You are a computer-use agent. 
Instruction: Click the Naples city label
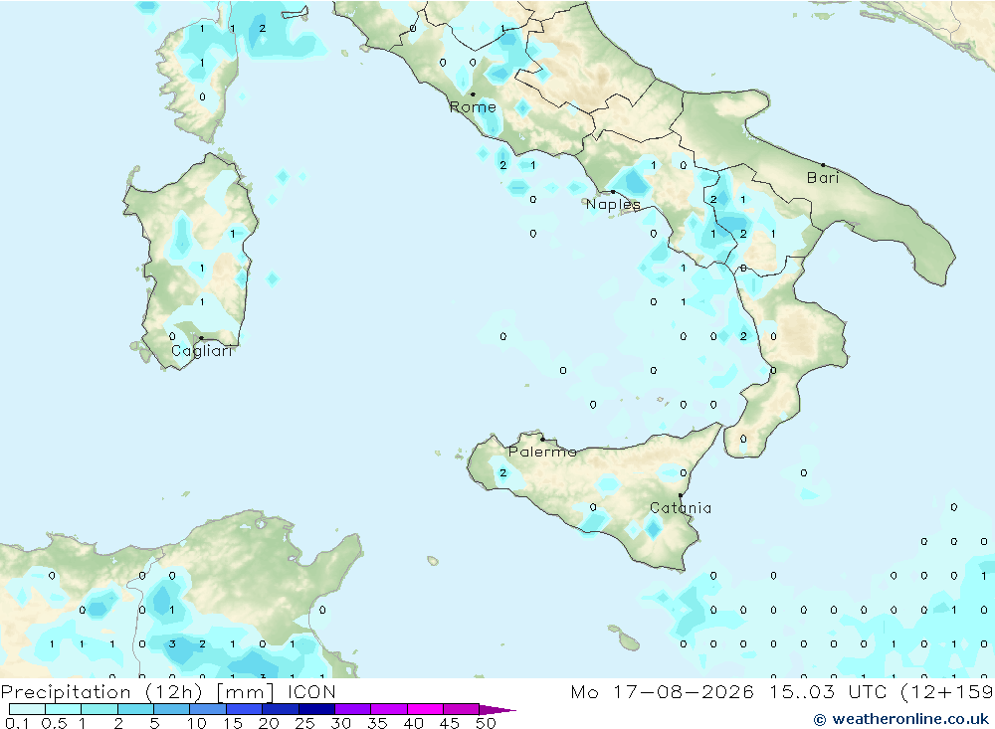click(613, 204)
